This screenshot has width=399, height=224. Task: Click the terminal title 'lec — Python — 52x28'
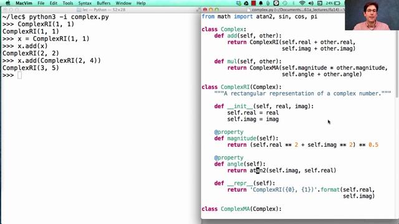[x=104, y=10]
